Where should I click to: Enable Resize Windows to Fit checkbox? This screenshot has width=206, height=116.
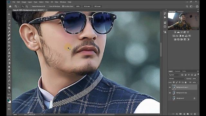point(31,6)
